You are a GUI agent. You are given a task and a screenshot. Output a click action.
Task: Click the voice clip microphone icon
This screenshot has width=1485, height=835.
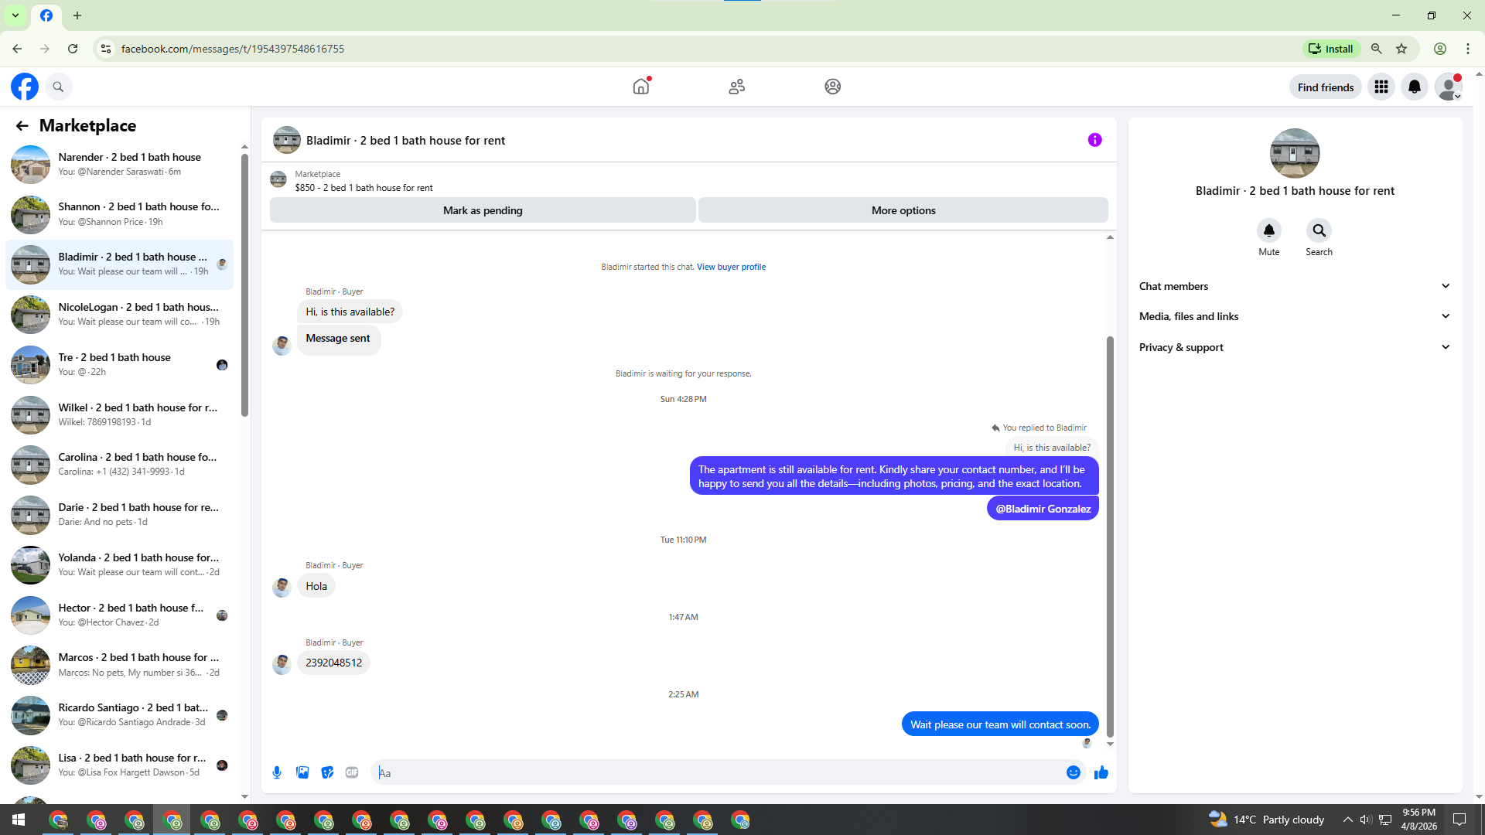coord(277,772)
